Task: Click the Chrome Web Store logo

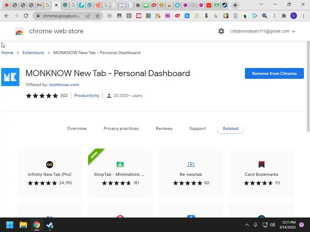Action: pyautogui.click(x=19, y=31)
